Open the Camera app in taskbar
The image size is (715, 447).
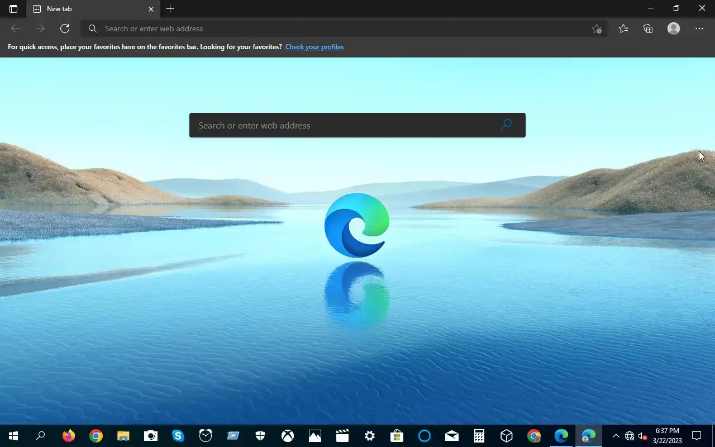tap(150, 436)
